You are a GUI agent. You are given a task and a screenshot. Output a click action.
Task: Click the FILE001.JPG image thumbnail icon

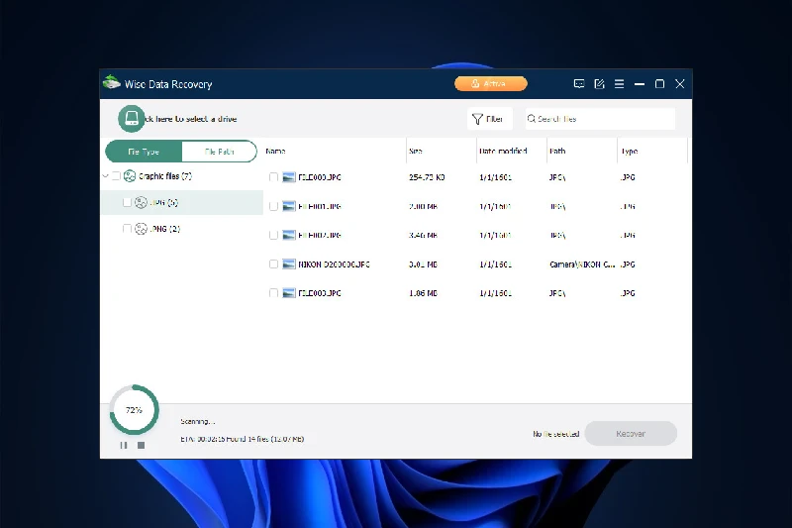(288, 206)
